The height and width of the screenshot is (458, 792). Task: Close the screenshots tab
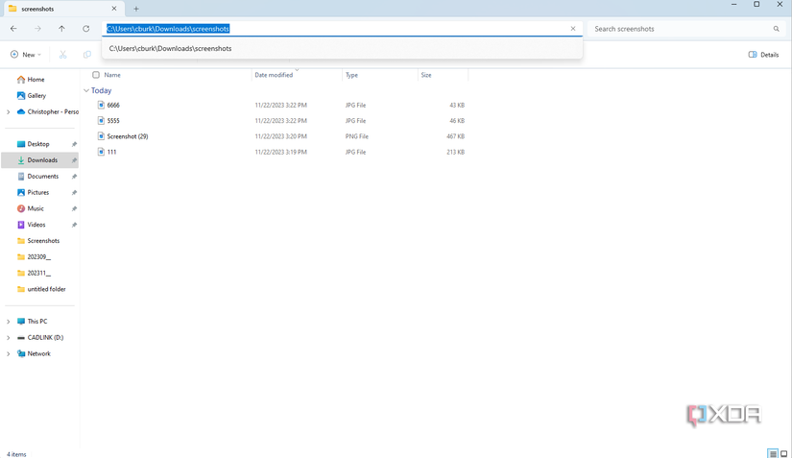pos(114,9)
